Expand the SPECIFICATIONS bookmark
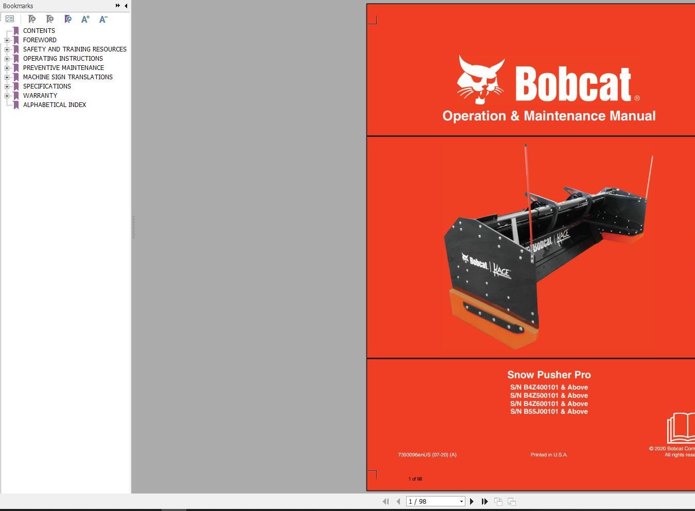Screen dimensions: 695x511 (6, 86)
